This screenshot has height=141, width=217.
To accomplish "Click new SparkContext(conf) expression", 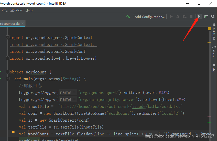I will [x=65, y=120].
